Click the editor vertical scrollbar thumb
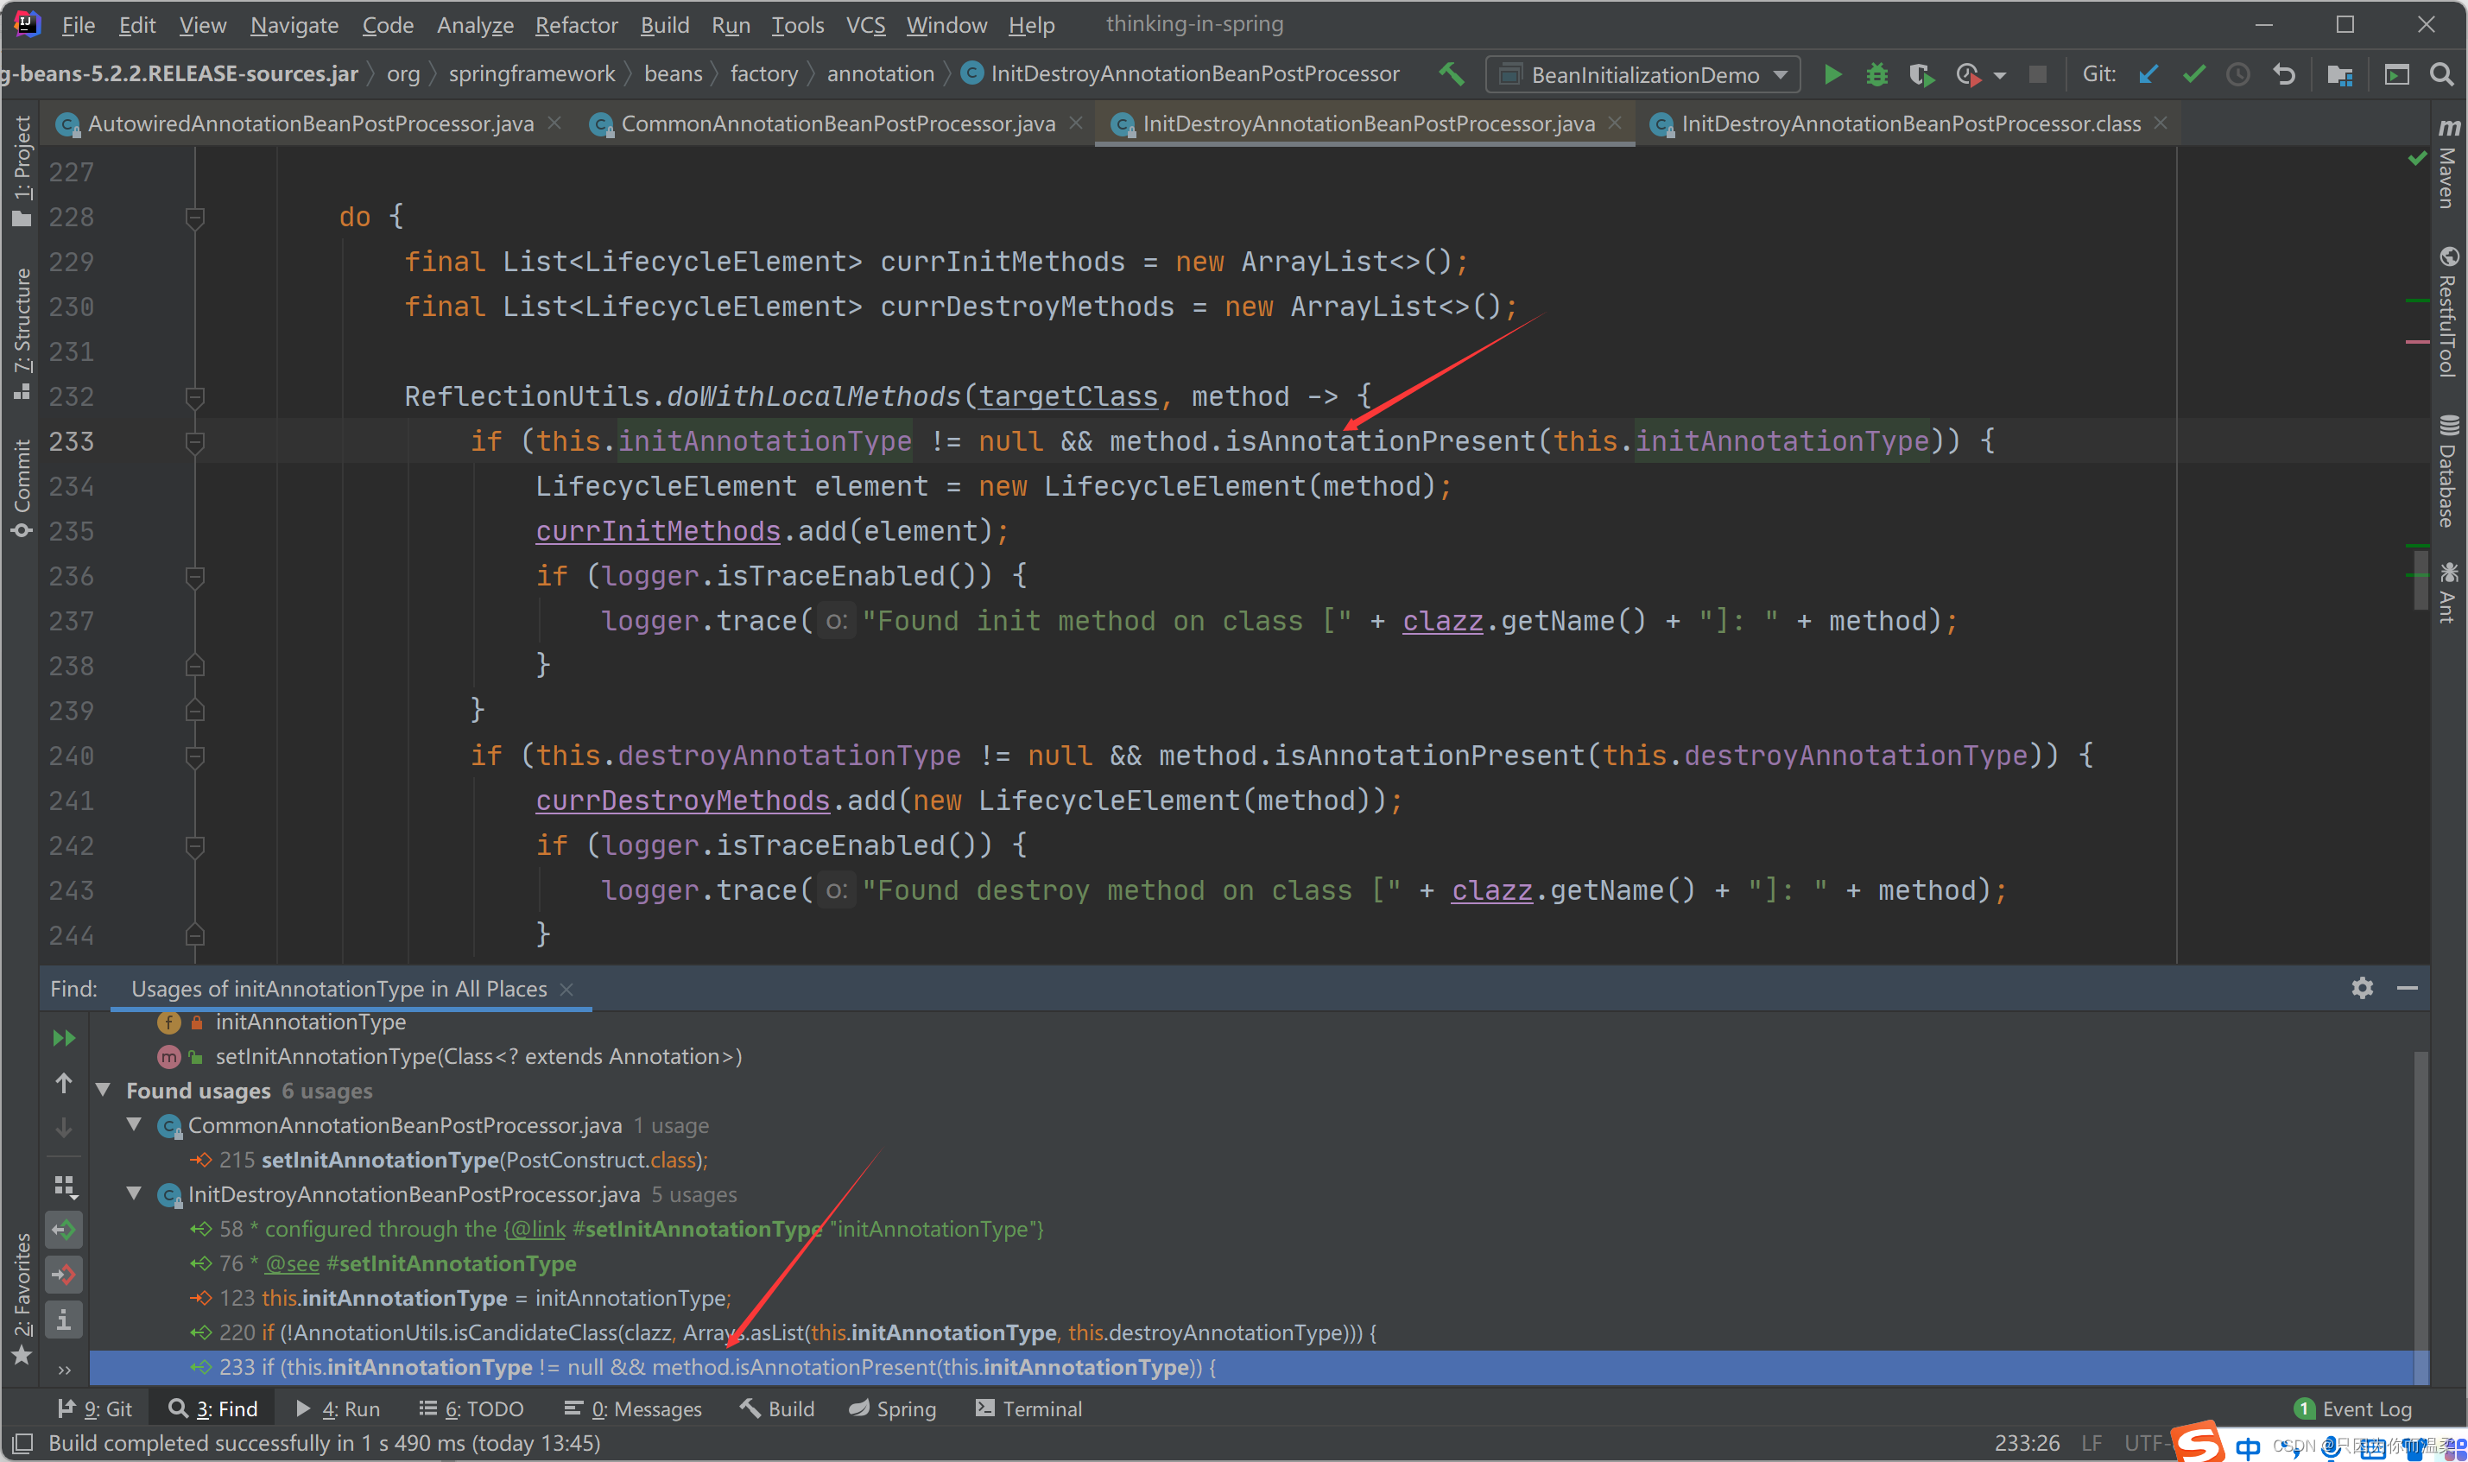 tap(2420, 579)
